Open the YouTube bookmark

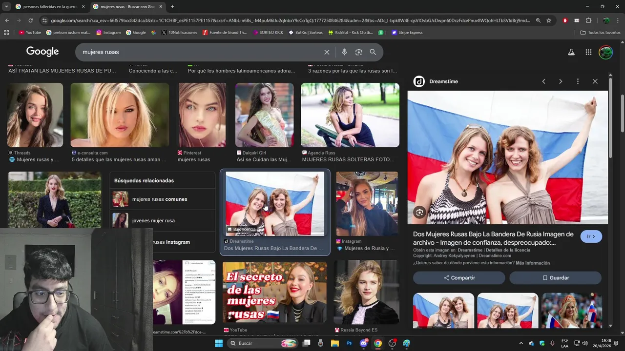(30, 33)
